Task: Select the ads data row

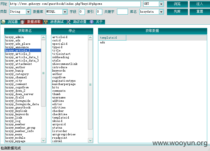Action: 102,43
